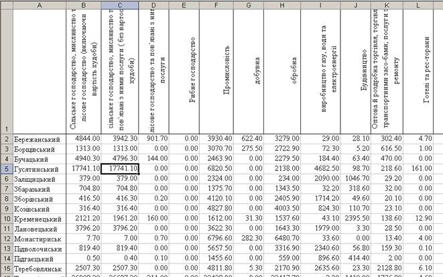Click the обробна header cell
This screenshot has width=443, height=277.
click(282, 72)
